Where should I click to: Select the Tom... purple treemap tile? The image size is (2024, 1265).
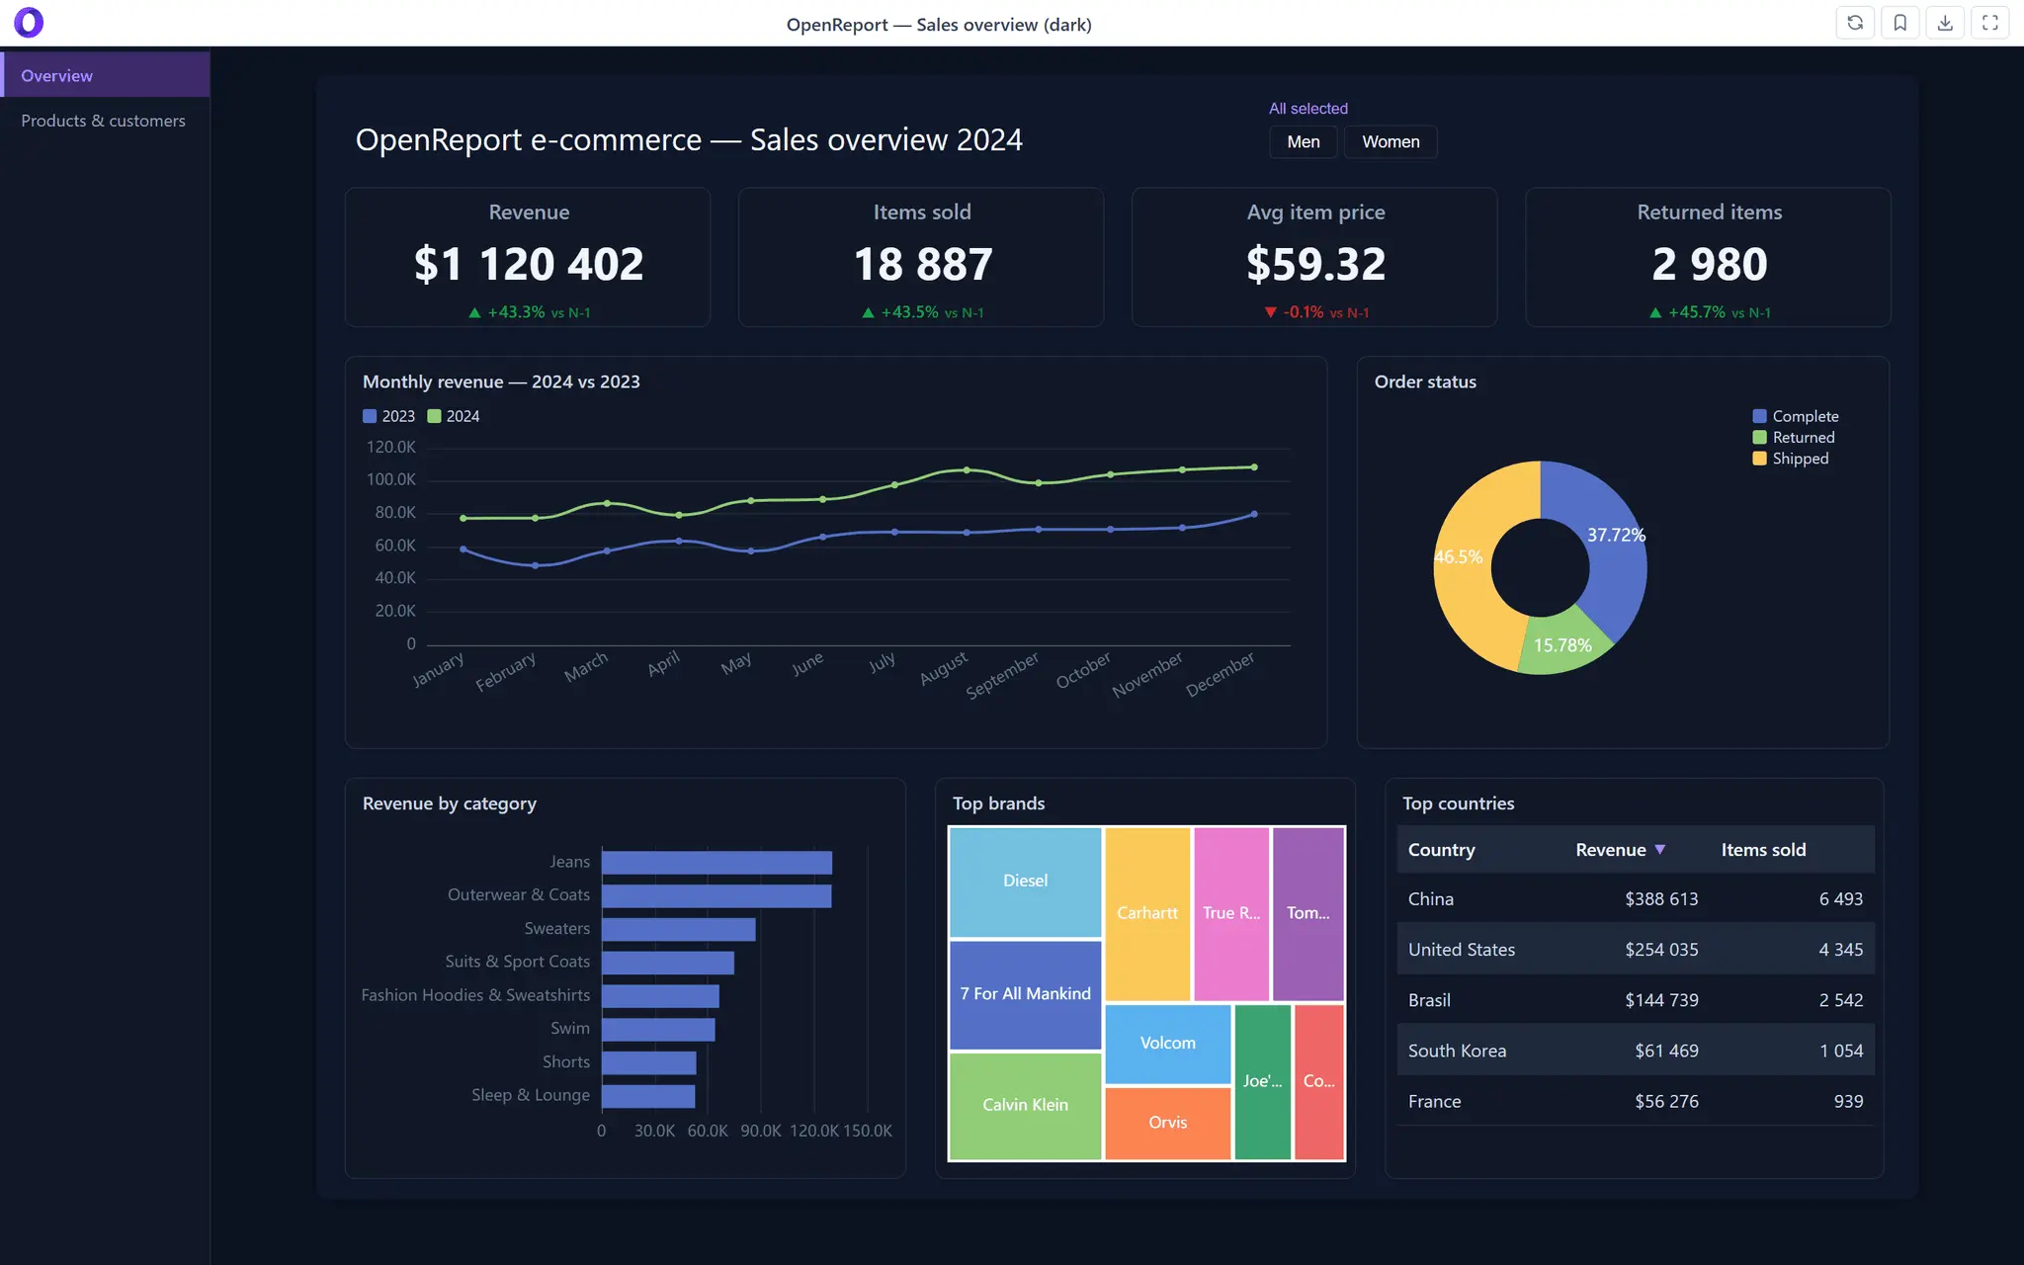(x=1308, y=913)
